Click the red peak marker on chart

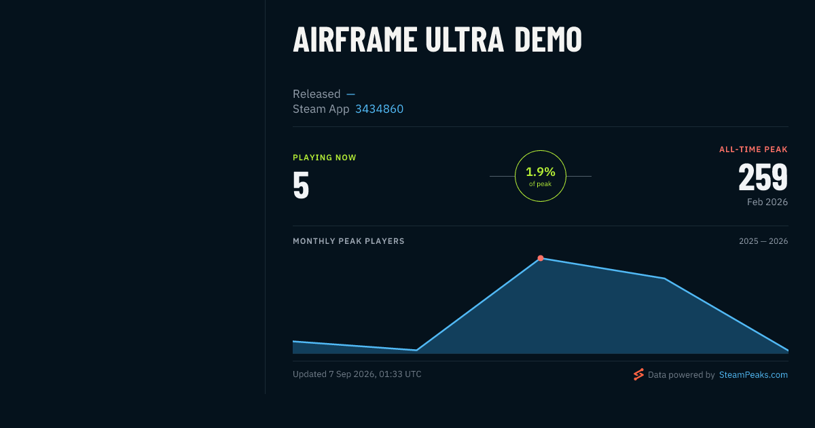[541, 258]
